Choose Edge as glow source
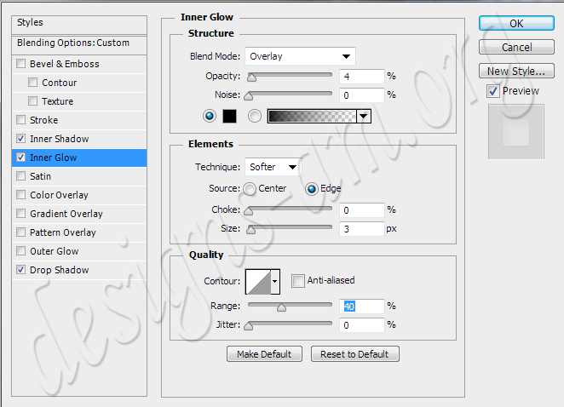Viewport: 564px width, 407px height. 312,189
